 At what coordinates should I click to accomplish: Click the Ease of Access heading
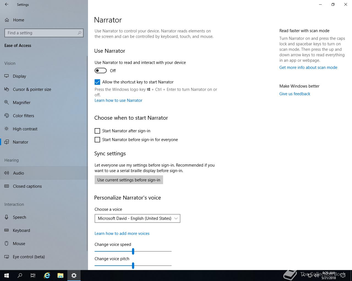[x=18, y=46]
